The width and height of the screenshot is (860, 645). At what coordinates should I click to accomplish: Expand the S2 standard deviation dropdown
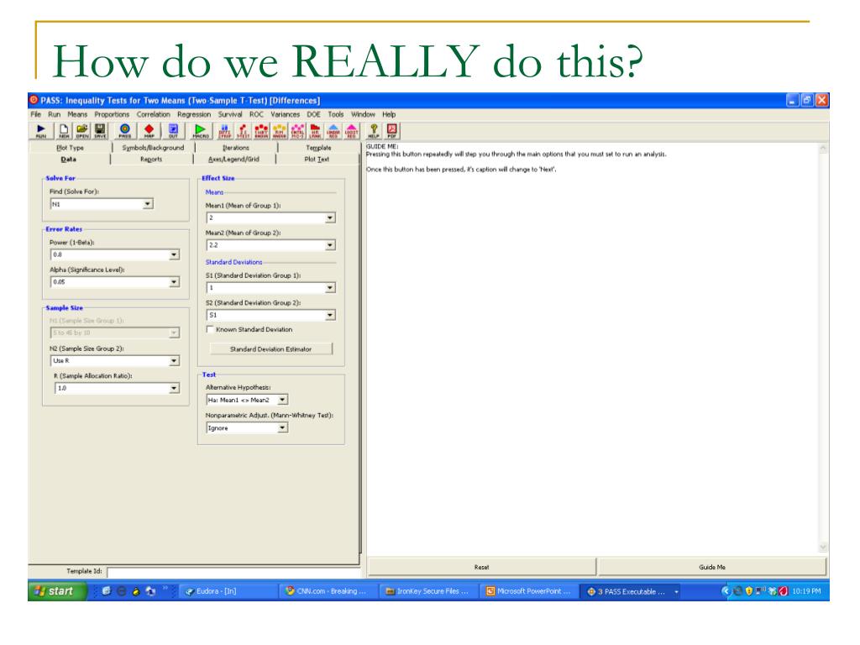[329, 316]
